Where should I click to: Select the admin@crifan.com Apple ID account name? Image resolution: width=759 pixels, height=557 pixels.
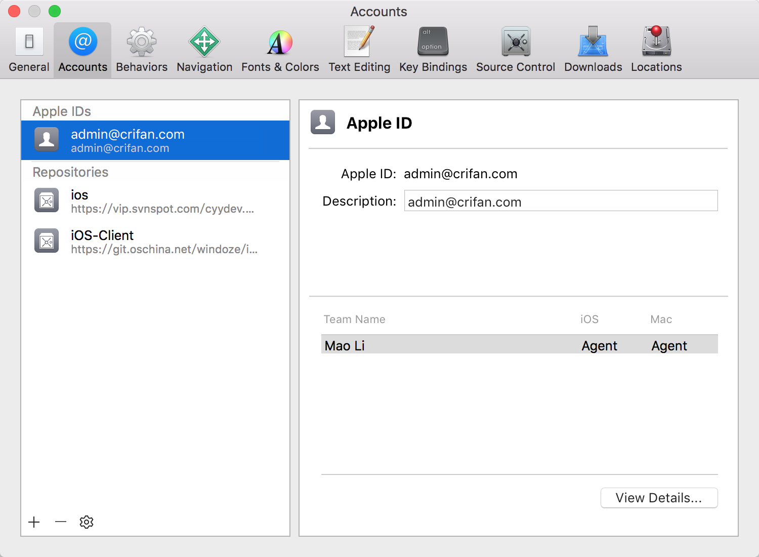(128, 134)
